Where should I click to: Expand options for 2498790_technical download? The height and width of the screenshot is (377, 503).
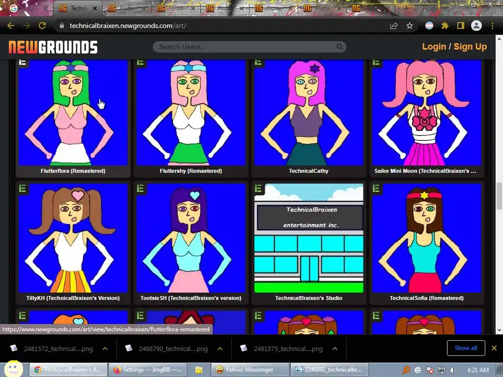point(220,349)
